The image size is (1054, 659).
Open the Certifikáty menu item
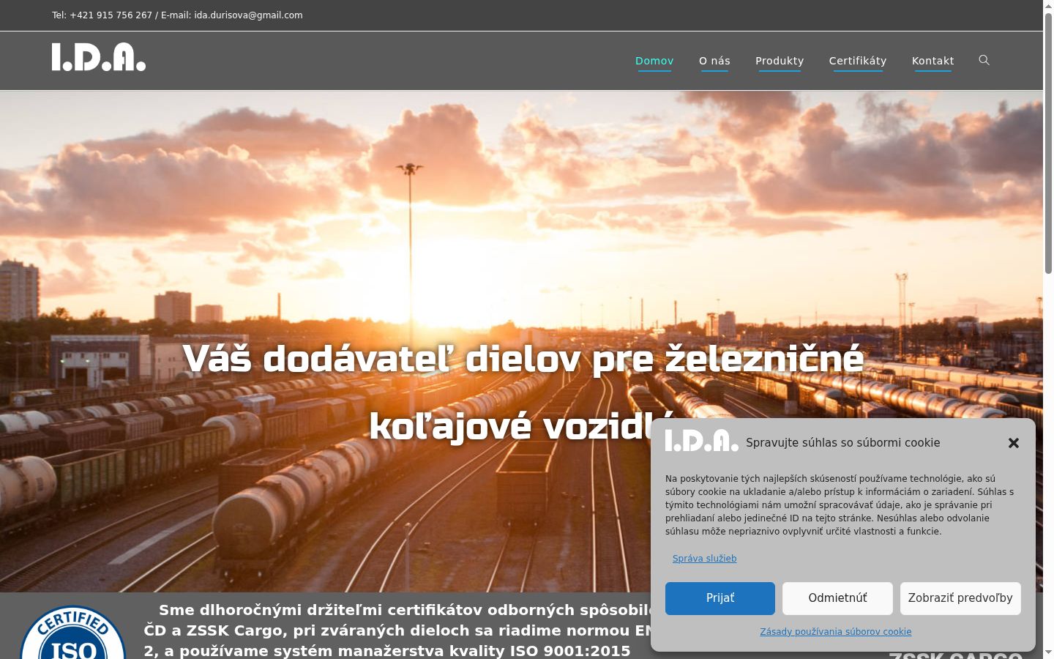click(858, 61)
